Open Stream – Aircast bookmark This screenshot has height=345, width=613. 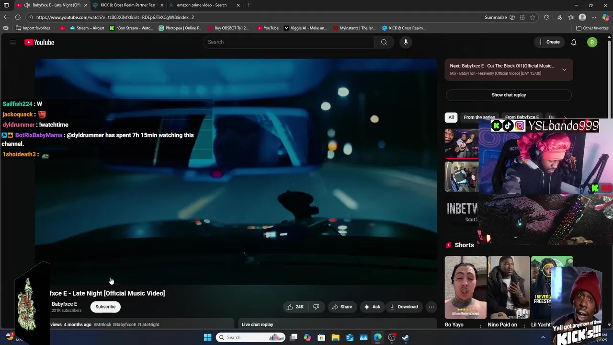pyautogui.click(x=87, y=28)
